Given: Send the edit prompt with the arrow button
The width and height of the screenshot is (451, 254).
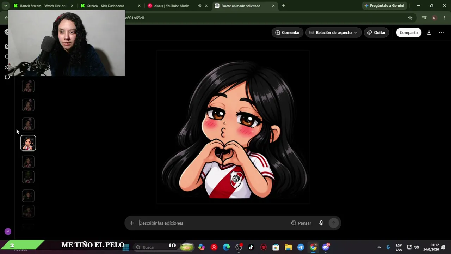Looking at the screenshot, I should (334, 223).
